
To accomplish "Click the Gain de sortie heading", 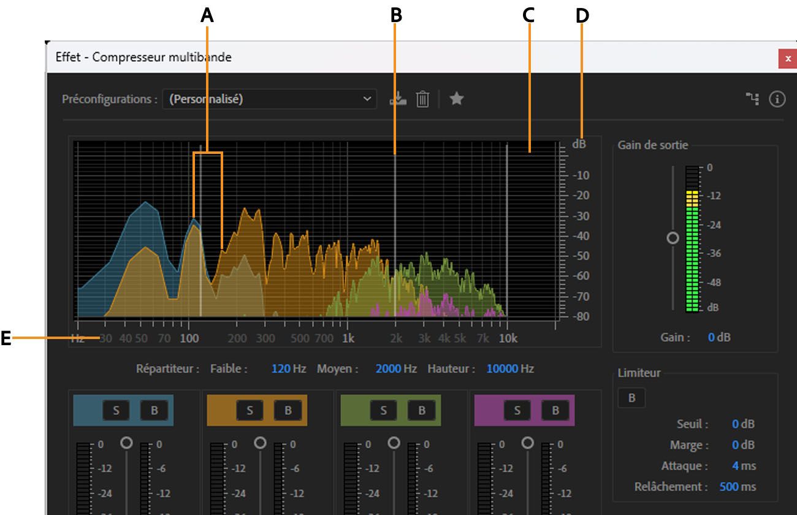I will point(653,145).
